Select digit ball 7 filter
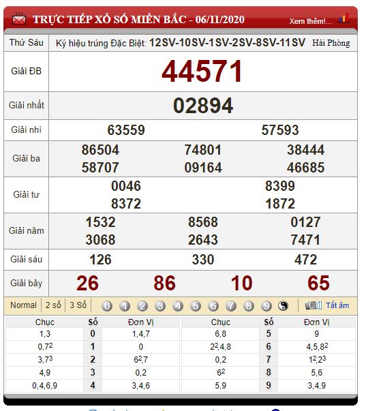Viewport: 366px width, 411px height. click(x=231, y=305)
